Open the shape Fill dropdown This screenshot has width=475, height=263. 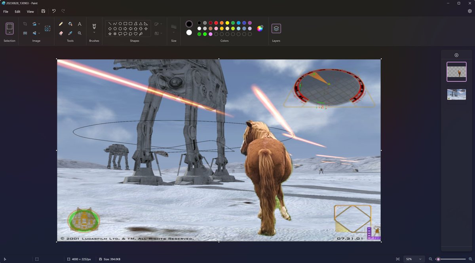click(x=158, y=34)
